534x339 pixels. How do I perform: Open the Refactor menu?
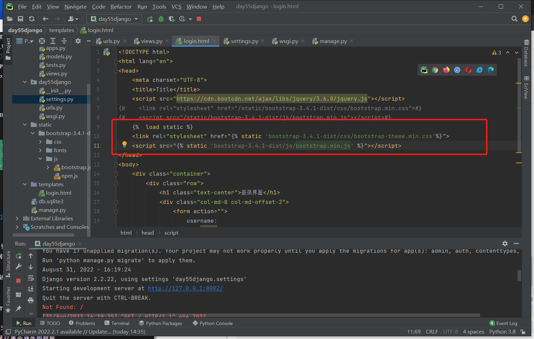(121, 6)
